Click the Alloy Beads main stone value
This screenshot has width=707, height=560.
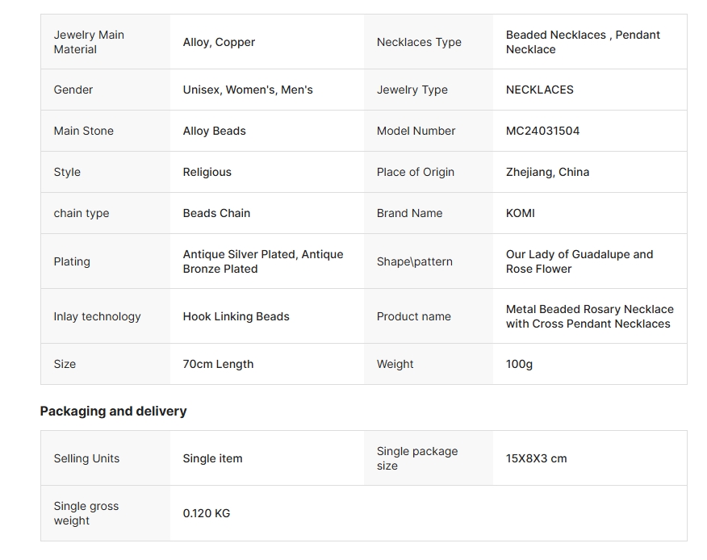[x=214, y=131]
